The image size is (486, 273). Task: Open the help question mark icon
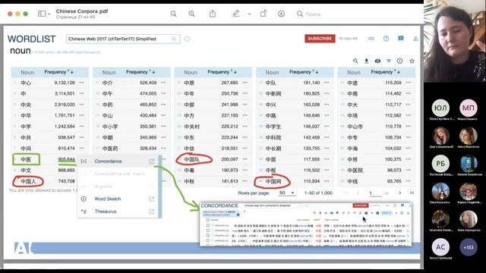coord(386,39)
